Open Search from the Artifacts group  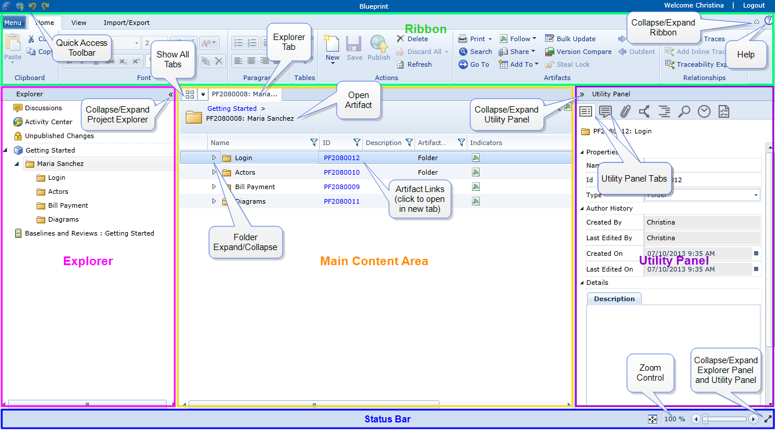click(475, 52)
